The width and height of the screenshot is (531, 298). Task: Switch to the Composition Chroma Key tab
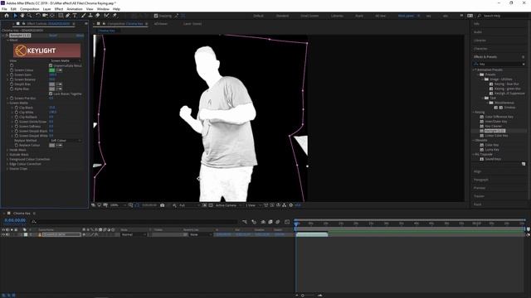pyautogui.click(x=125, y=24)
